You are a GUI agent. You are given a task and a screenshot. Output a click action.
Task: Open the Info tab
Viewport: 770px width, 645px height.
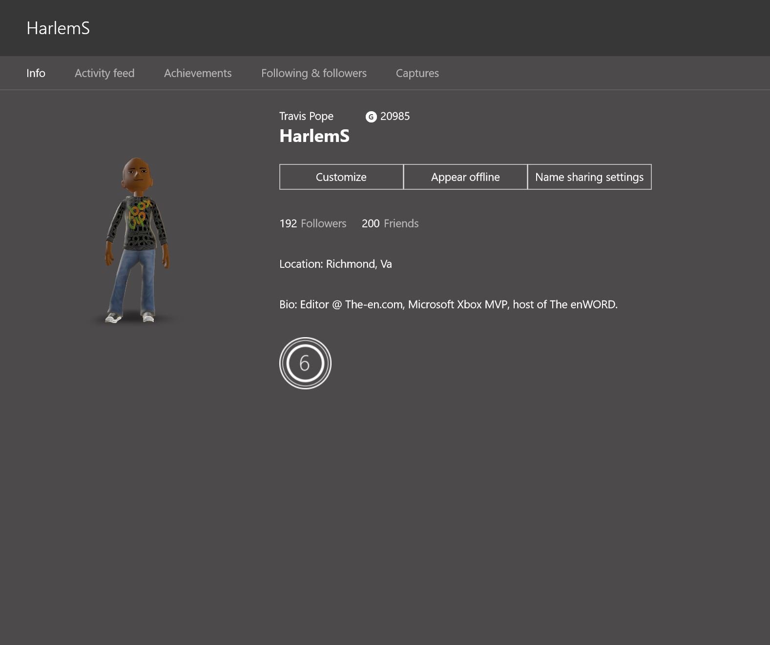36,73
